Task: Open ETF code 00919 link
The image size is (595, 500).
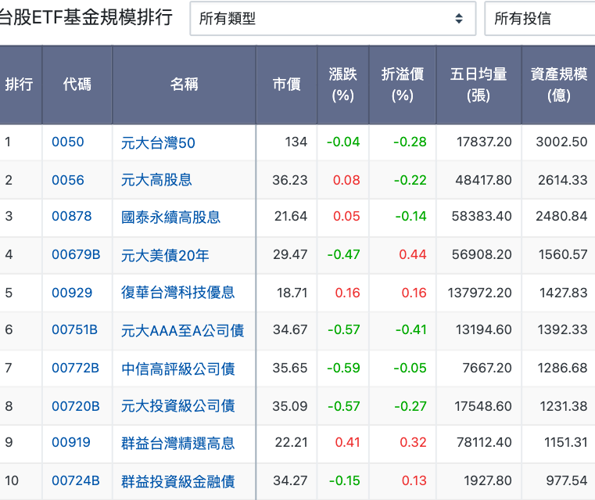Action: click(x=71, y=442)
